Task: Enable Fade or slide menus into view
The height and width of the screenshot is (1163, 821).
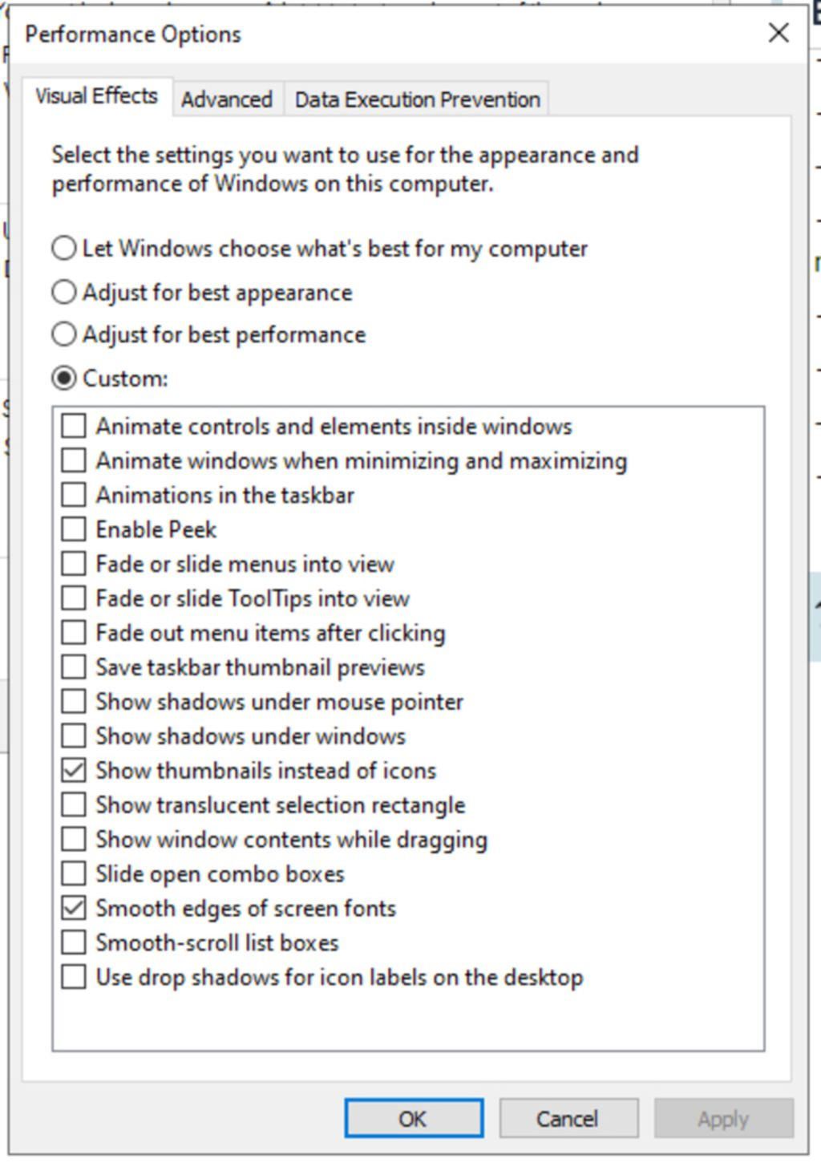Action: pos(74,564)
